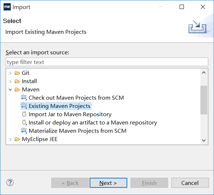Focus the type filter text field
The image size is (214, 195).
coord(107,62)
